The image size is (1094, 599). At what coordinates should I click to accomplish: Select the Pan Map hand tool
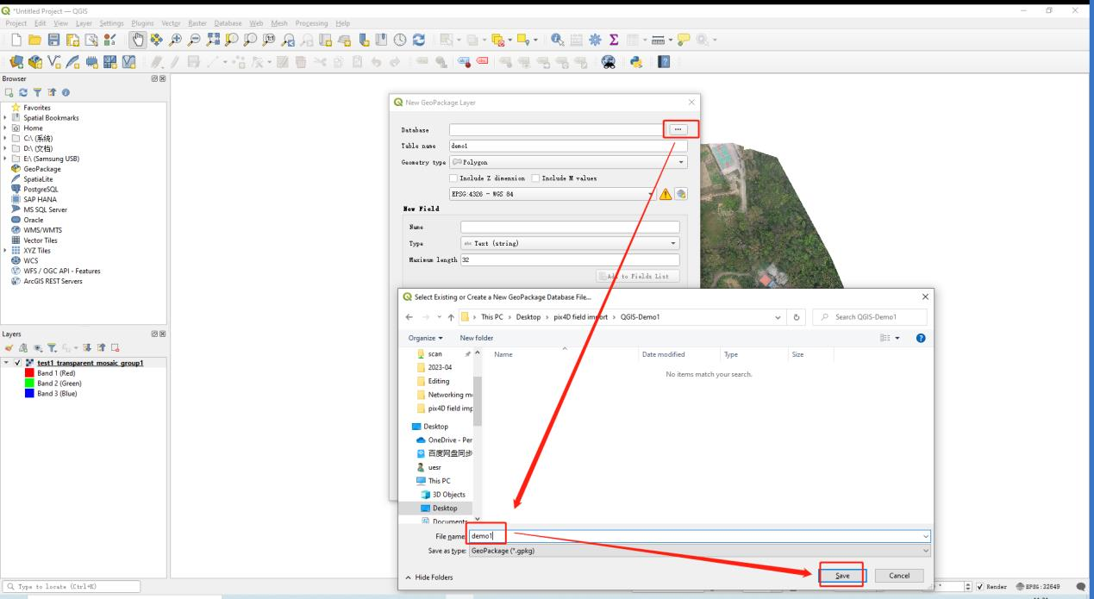[x=140, y=40]
